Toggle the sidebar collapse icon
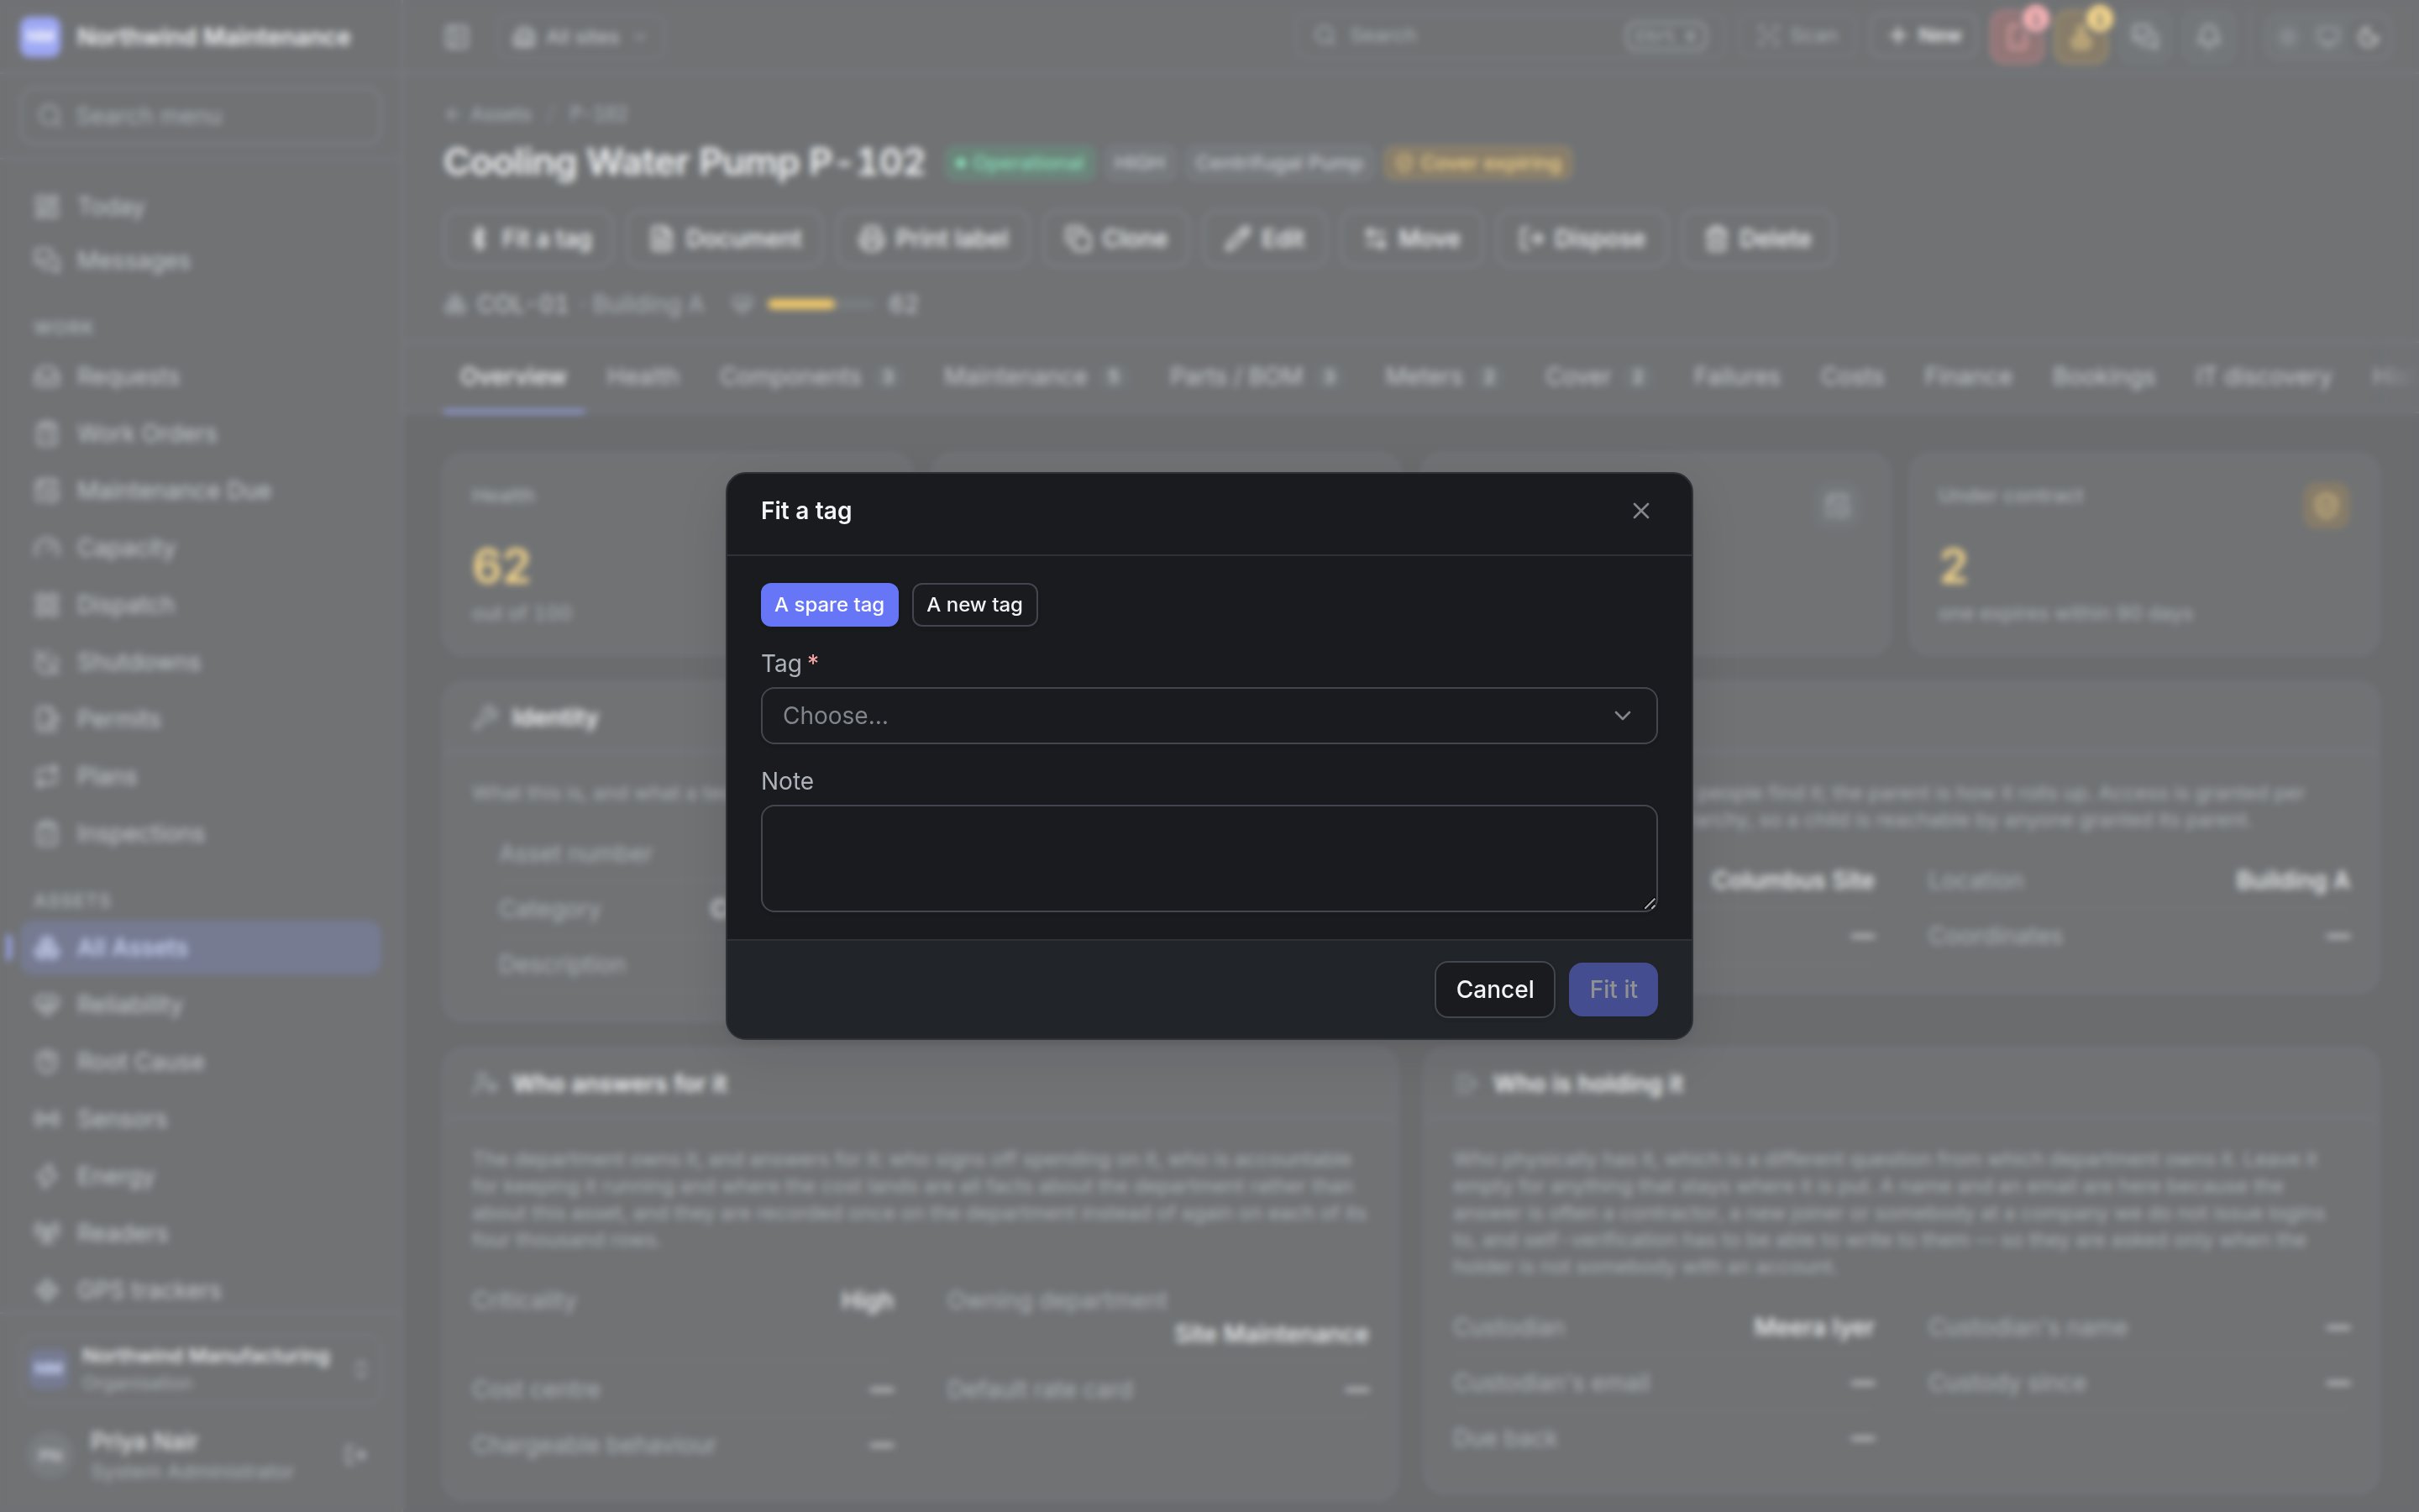Viewport: 2419px width, 1512px height. point(457,37)
